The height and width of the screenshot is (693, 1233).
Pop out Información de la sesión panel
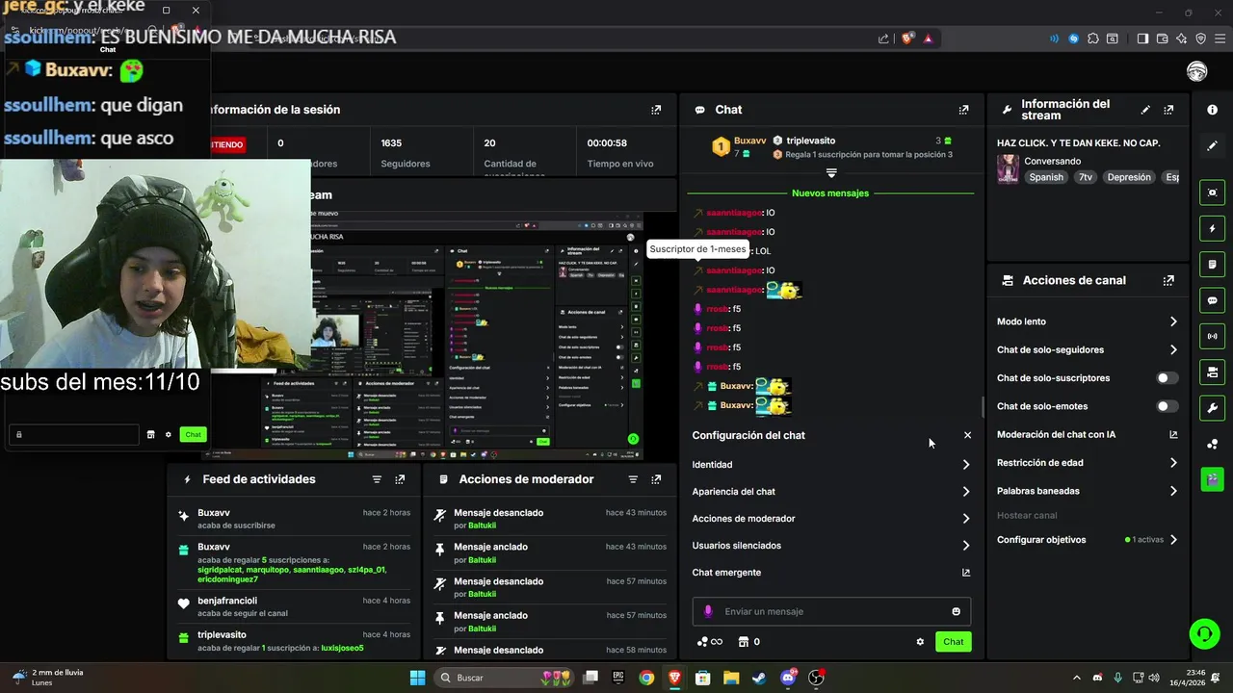(x=656, y=110)
